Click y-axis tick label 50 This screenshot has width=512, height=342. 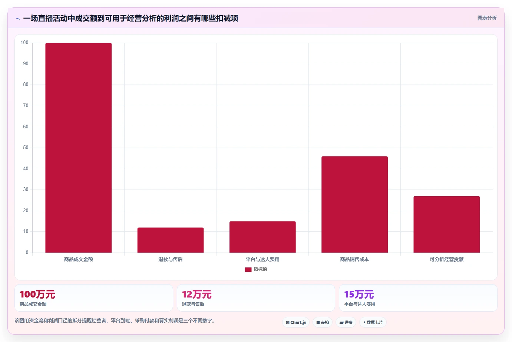pos(26,148)
